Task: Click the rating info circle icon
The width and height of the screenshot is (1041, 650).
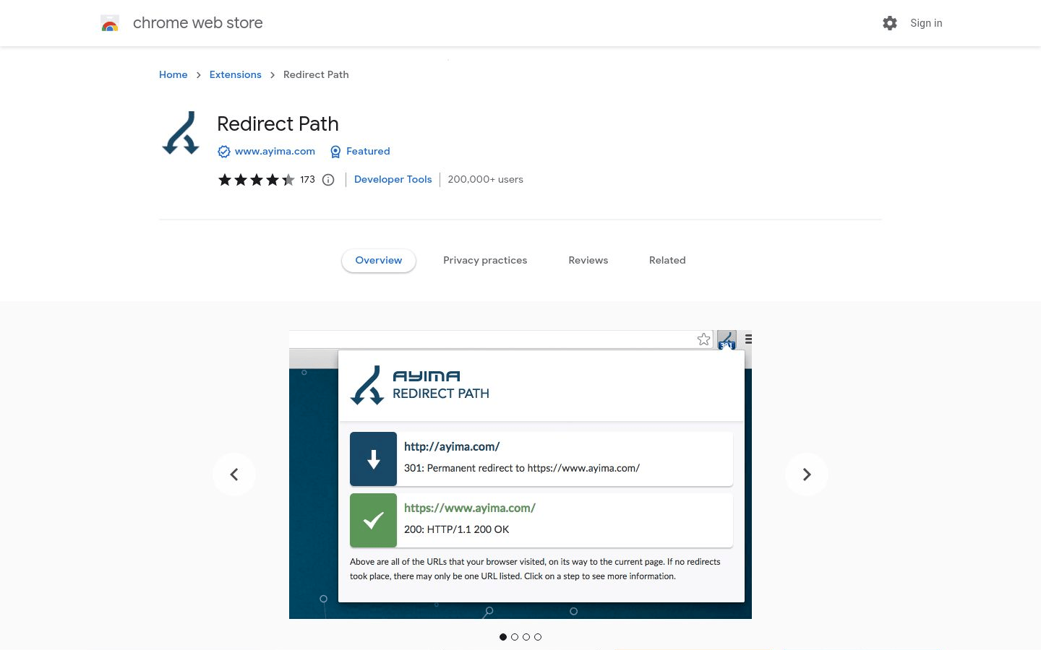Action: (328, 180)
